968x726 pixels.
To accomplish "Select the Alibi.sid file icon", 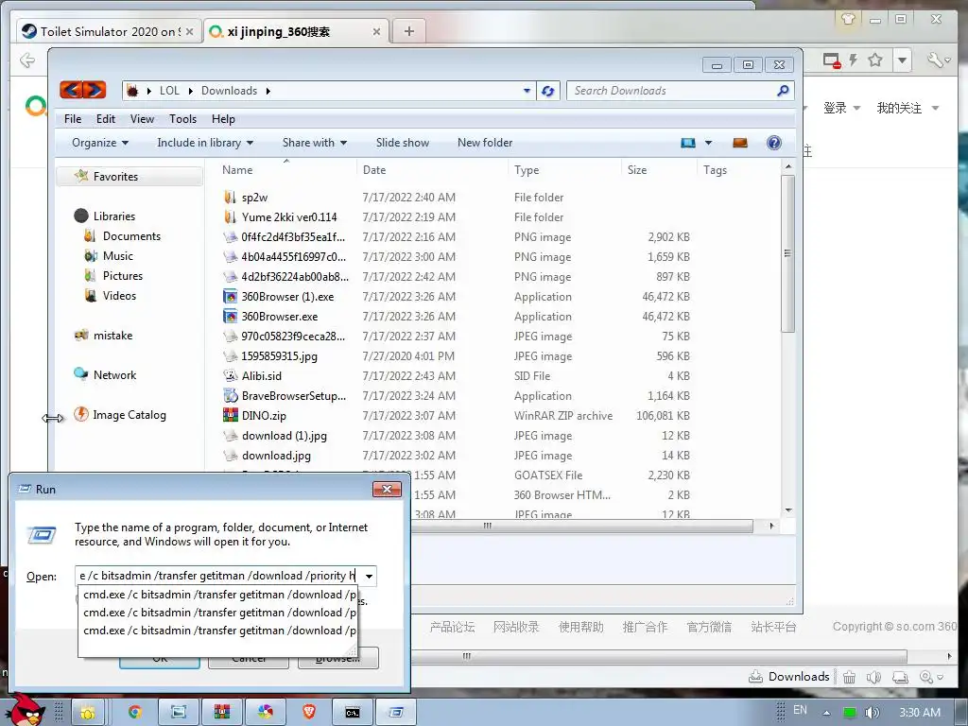I will click(231, 375).
